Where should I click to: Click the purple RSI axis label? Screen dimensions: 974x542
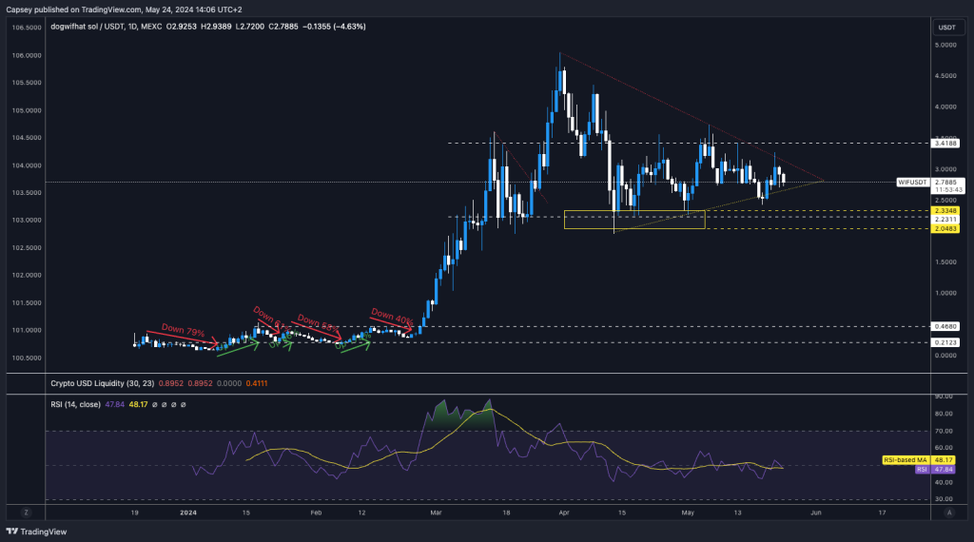[x=921, y=469]
